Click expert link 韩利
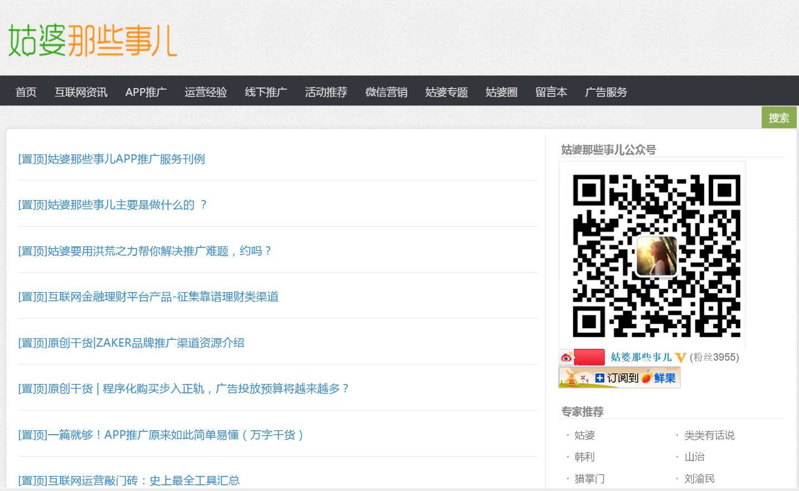799x491 pixels. pos(584,457)
